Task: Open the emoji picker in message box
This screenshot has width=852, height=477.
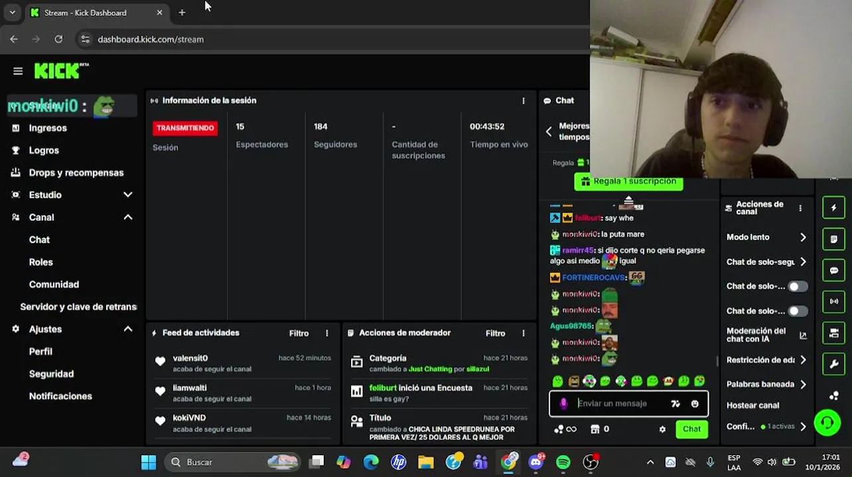Action: click(x=695, y=403)
